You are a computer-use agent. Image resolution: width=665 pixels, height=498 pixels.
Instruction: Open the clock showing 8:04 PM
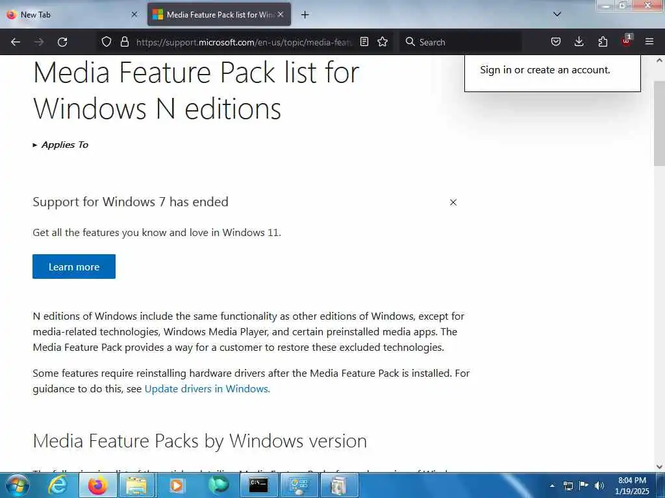pyautogui.click(x=632, y=486)
